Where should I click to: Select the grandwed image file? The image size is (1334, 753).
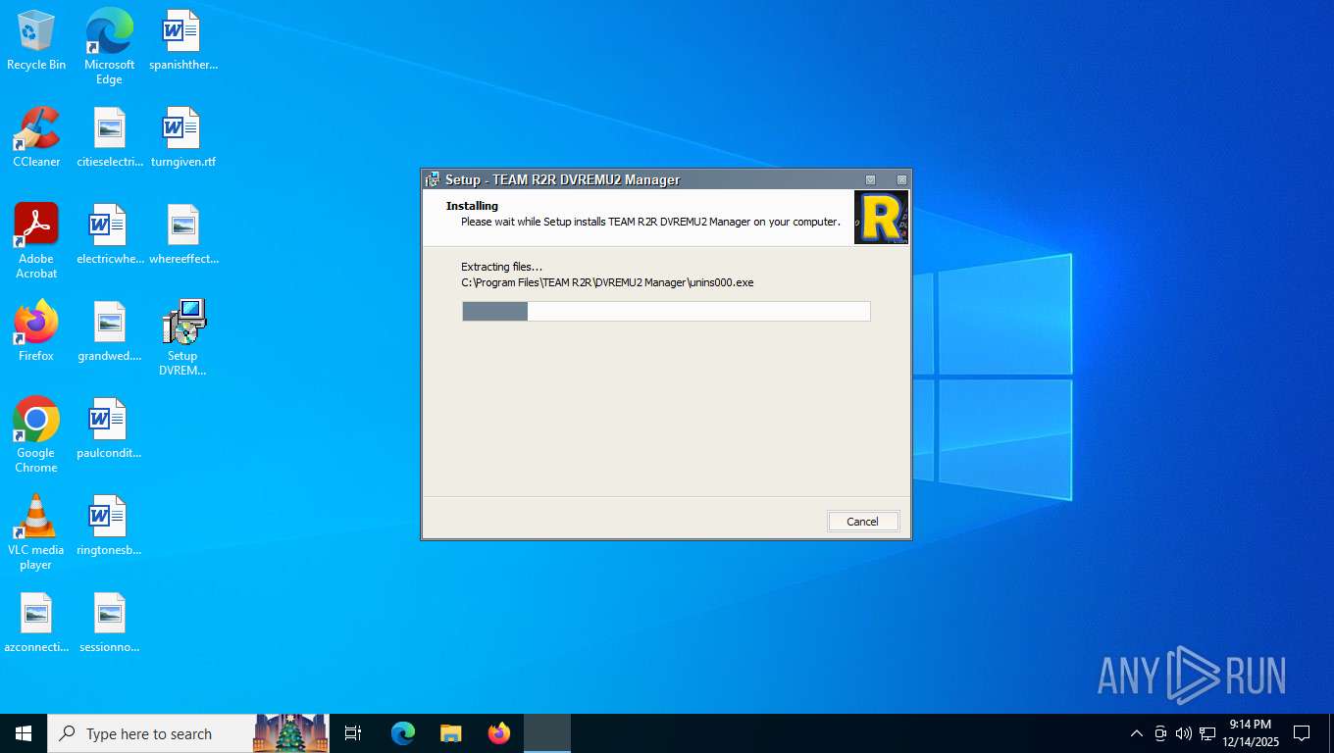[x=109, y=331]
